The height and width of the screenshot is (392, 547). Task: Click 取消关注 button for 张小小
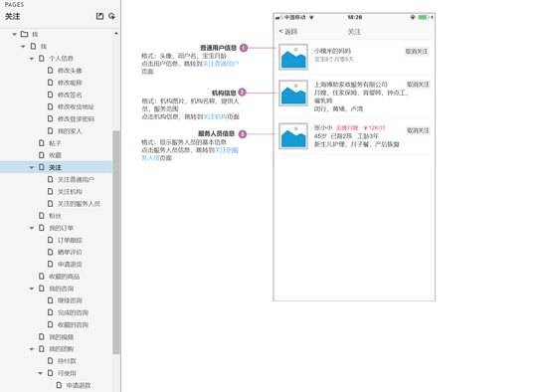pyautogui.click(x=418, y=130)
